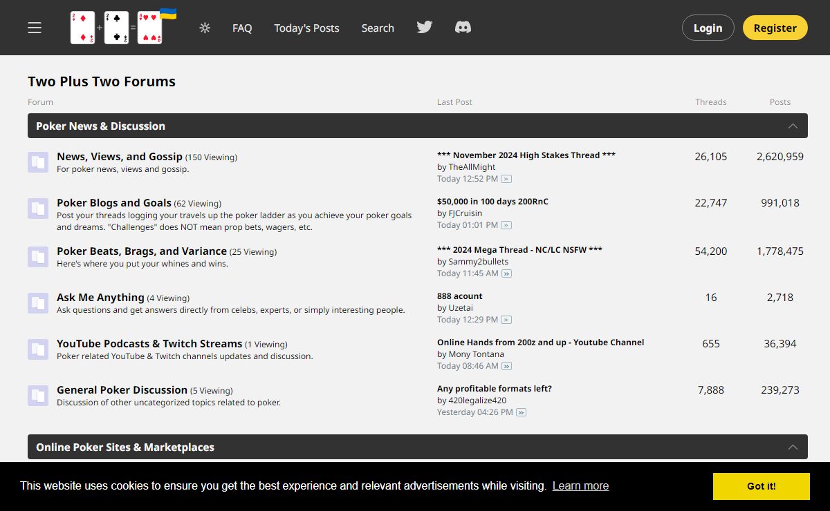Screen dimensions: 830x511
Task: Collapse the Poker News & Discussion section
Action: point(793,126)
